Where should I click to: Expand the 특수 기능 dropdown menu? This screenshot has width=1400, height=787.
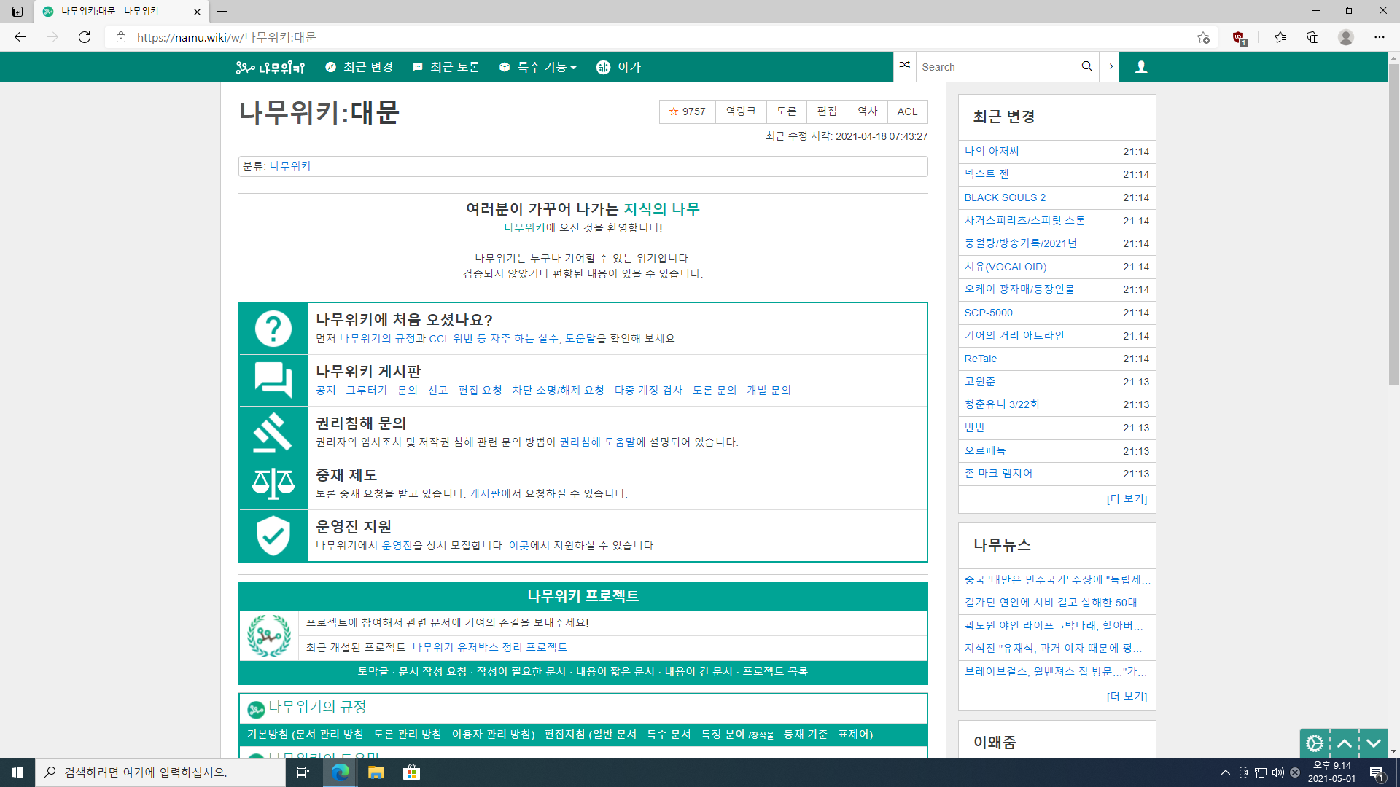click(x=538, y=67)
